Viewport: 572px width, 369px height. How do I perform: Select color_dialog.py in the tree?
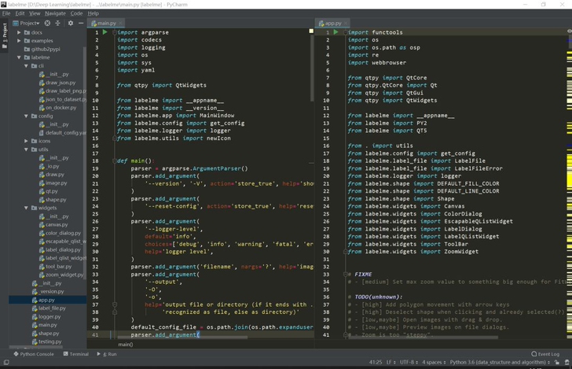pos(60,233)
